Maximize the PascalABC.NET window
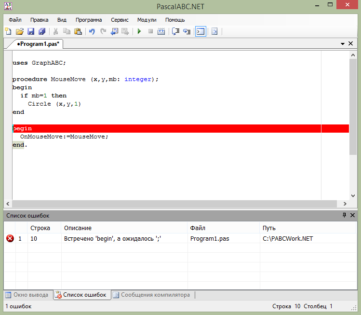The image size is (361, 315). coord(330,4)
